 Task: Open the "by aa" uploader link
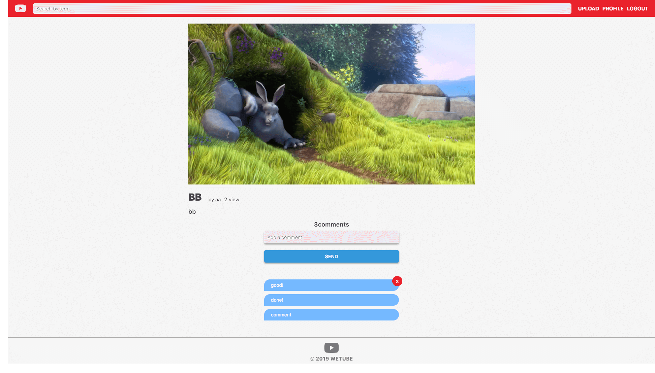[214, 200]
